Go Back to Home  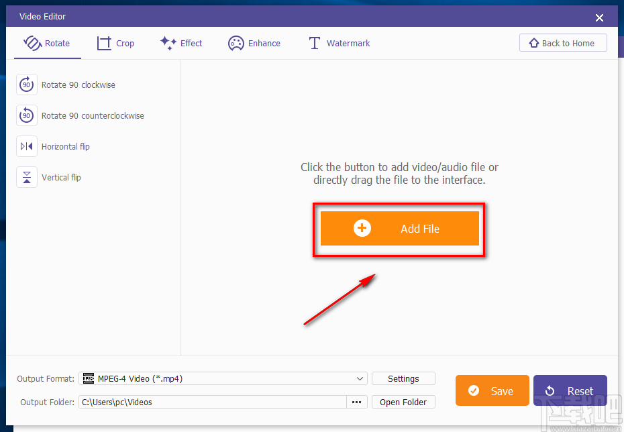click(x=563, y=43)
